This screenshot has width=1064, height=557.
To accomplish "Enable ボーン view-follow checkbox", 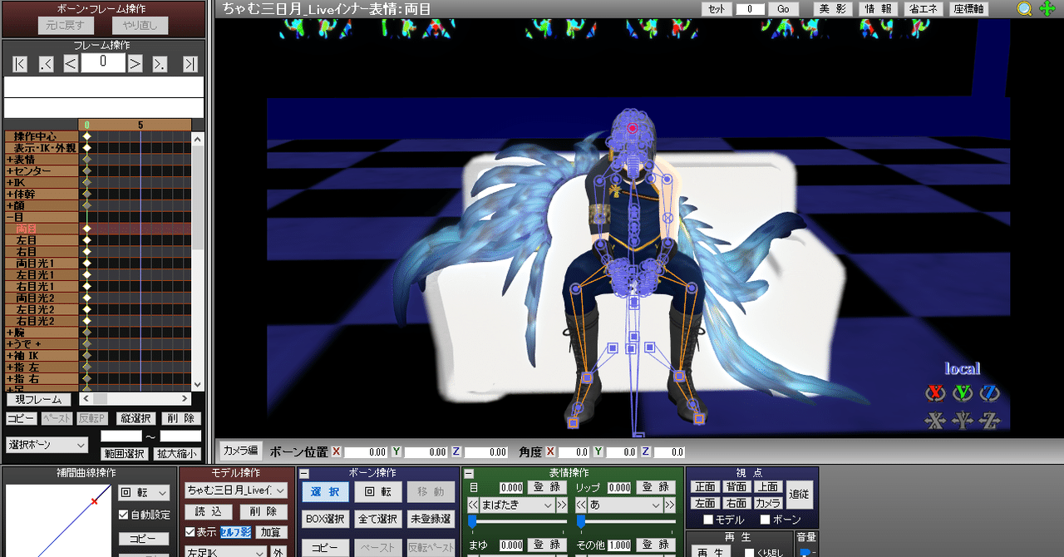I will coord(766,520).
